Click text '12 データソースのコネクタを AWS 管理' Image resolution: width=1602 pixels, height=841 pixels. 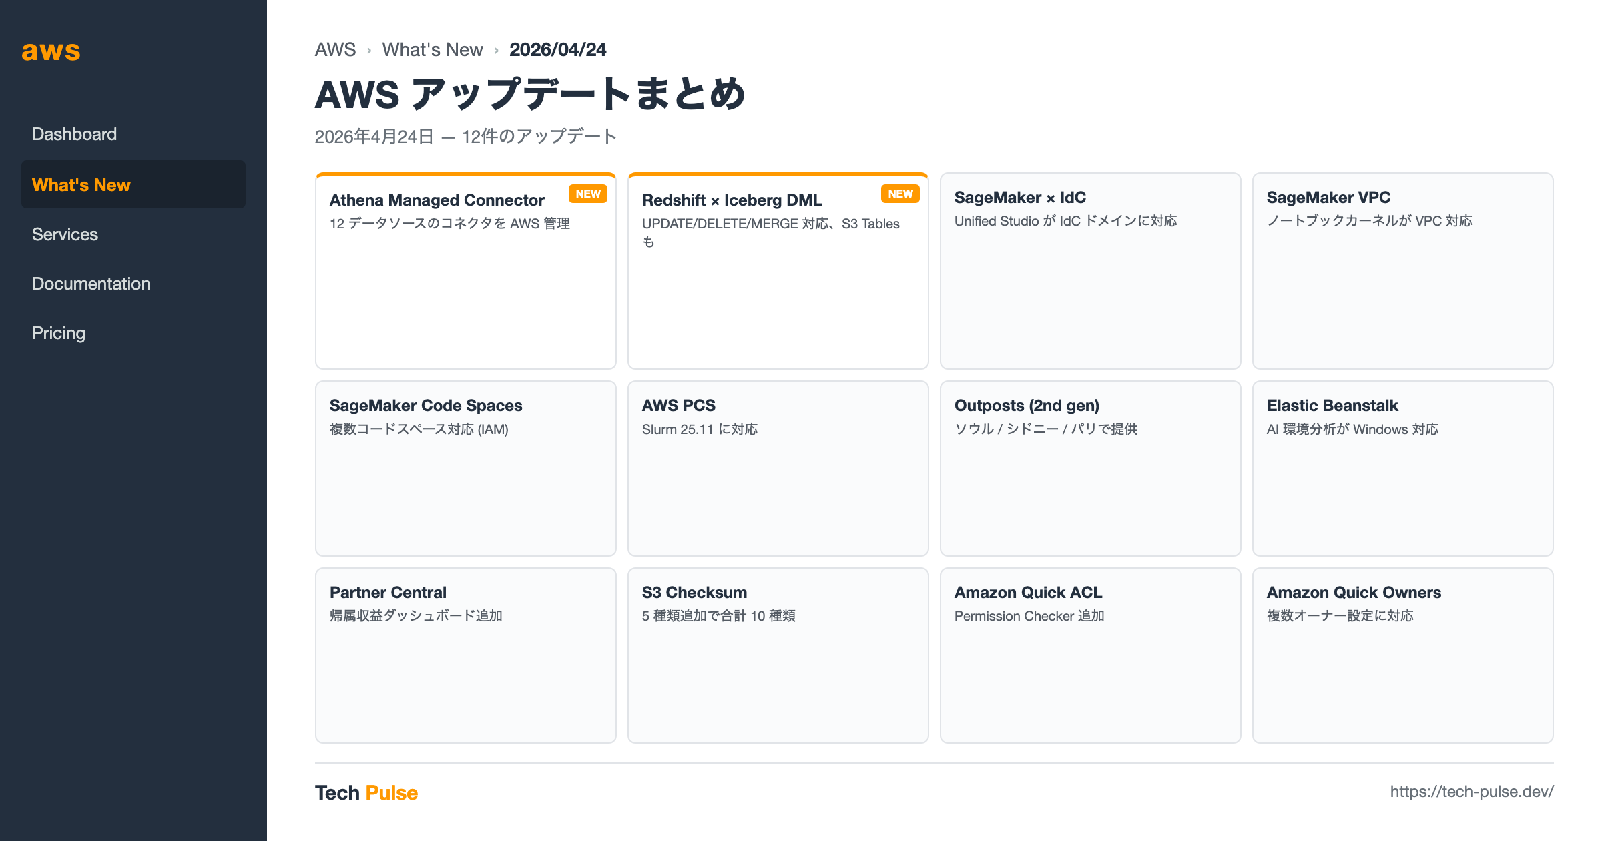point(450,224)
